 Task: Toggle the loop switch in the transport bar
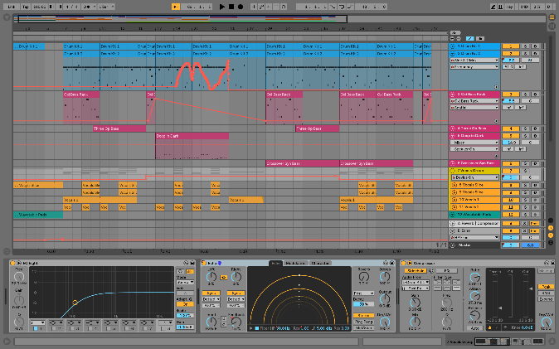point(341,7)
